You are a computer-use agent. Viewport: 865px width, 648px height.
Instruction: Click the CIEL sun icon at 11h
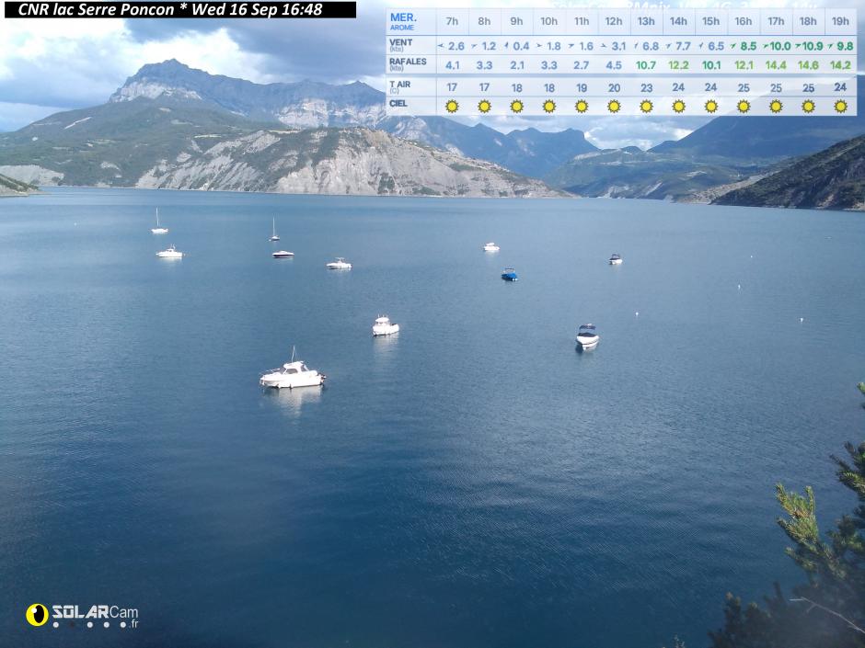[x=582, y=107]
